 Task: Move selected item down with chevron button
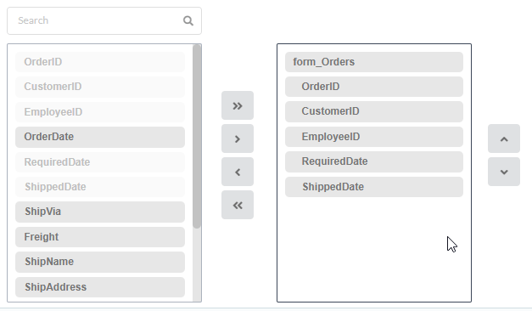click(x=504, y=172)
